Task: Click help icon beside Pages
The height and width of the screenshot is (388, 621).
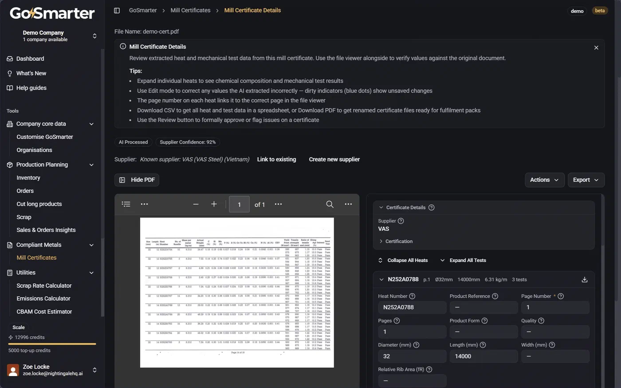Action: (397, 321)
